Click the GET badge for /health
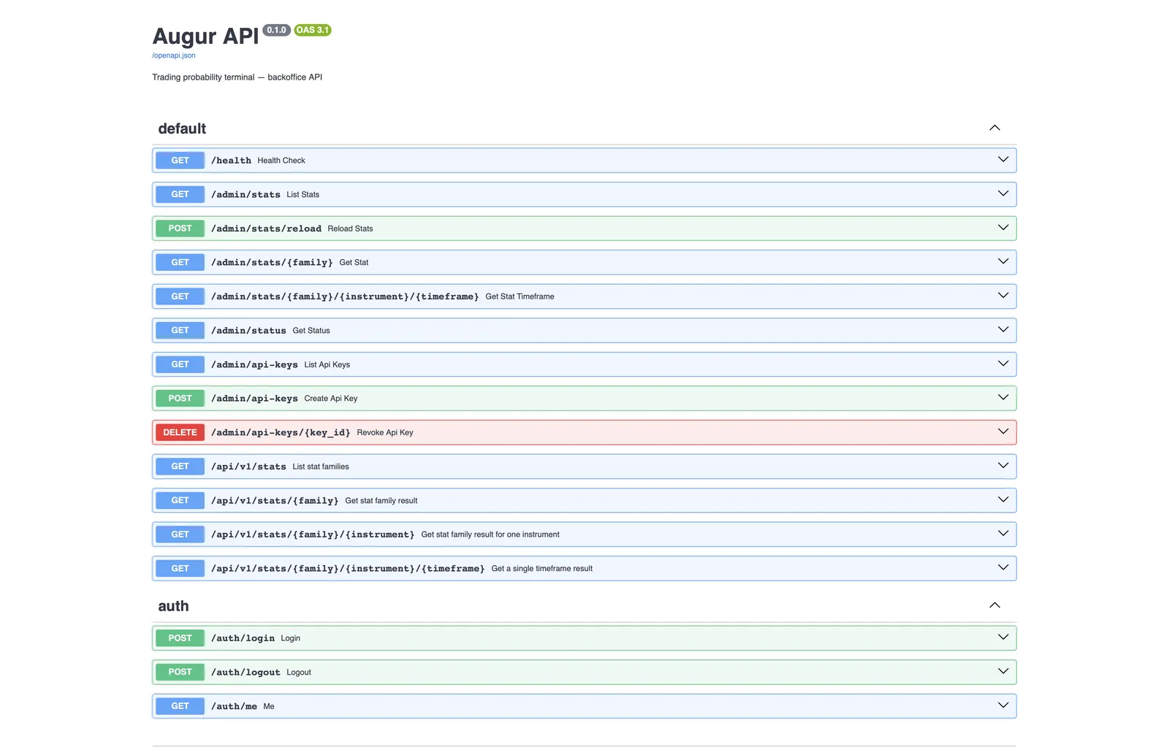 [180, 160]
